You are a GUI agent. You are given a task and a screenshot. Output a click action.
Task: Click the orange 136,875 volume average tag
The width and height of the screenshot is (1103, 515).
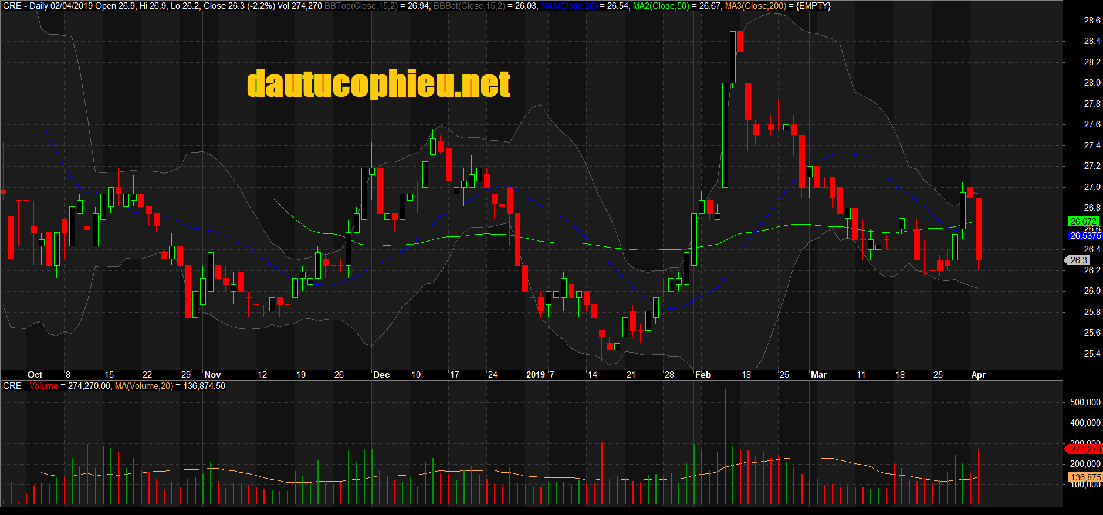(1085, 477)
